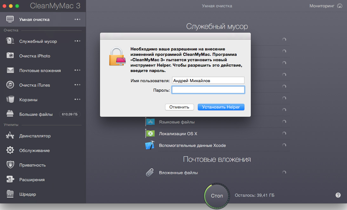
Task: Click the Почтовые вложения envelope icon
Action: 10,70
